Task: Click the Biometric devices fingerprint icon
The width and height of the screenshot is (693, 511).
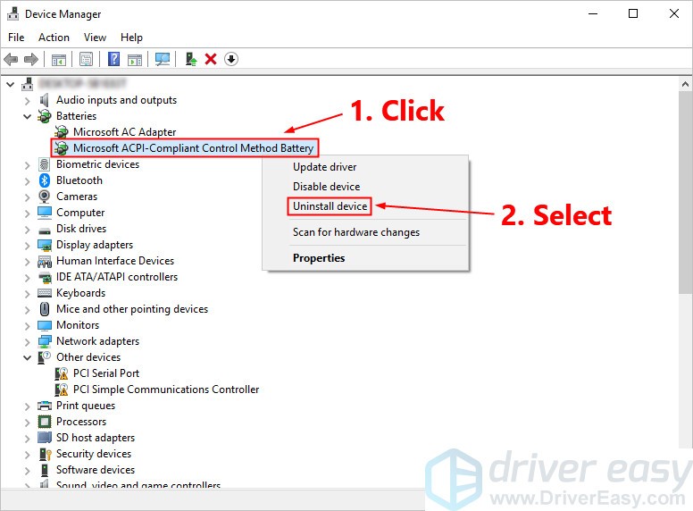Action: pyautogui.click(x=44, y=164)
